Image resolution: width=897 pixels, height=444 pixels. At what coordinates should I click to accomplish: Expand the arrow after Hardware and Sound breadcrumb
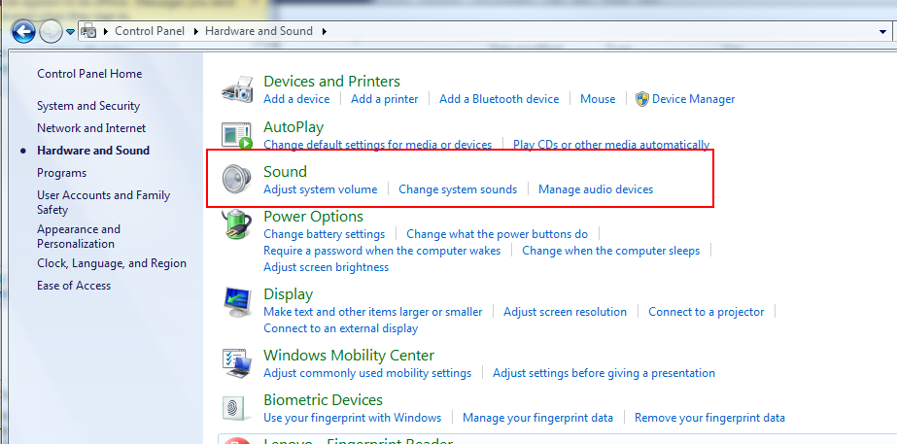324,31
